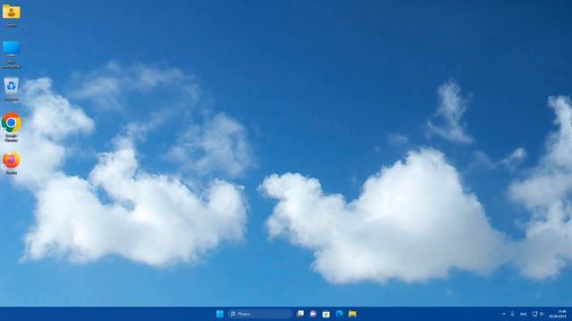Viewport: 572px width, 321px height.
Task: Click the taskbar search box
Action: click(260, 314)
